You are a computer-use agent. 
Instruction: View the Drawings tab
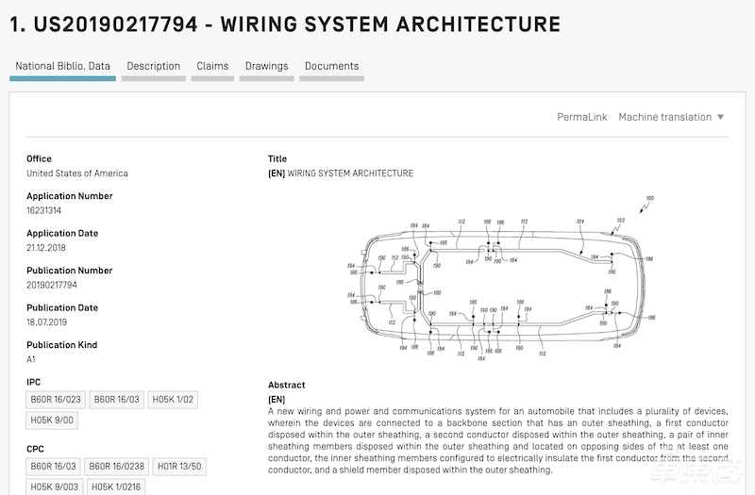(266, 66)
